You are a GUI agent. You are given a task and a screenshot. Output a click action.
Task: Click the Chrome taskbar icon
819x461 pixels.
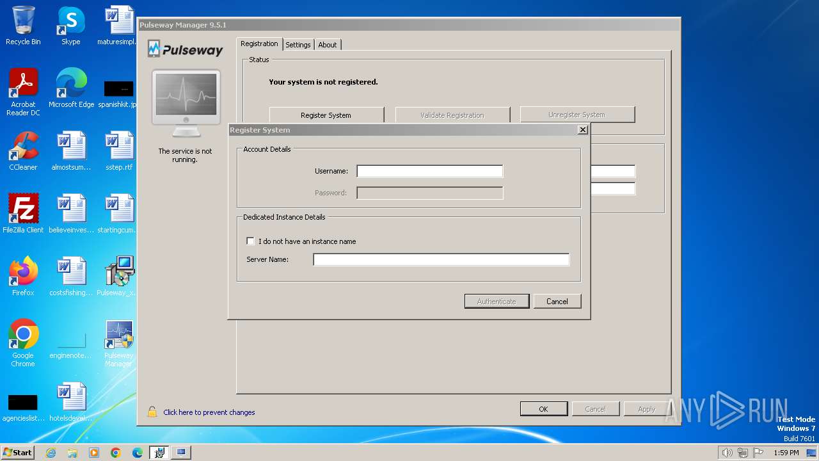click(116, 453)
